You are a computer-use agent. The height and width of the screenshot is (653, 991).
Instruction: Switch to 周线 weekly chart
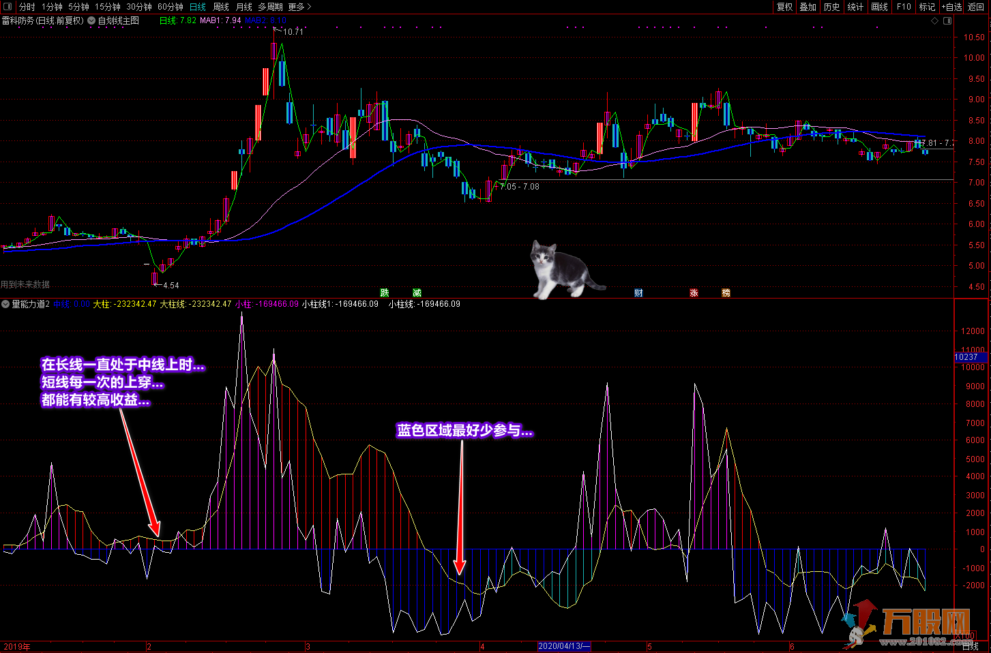[221, 7]
